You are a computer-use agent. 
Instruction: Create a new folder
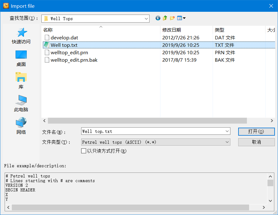[x=172, y=18]
